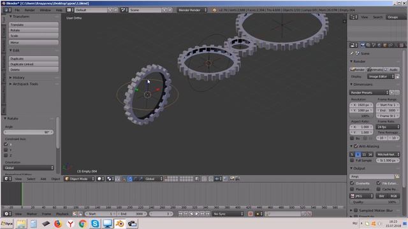Toggle automatic keyframe record button
The width and height of the screenshot is (408, 229).
(251, 214)
